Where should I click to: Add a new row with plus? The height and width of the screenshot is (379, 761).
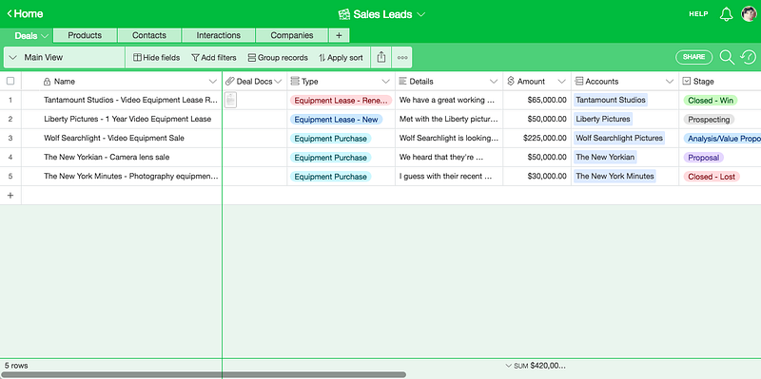coord(10,196)
